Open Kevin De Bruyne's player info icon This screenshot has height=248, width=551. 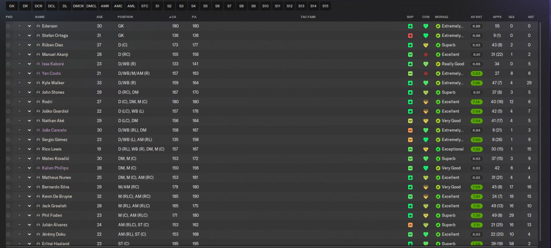38,196
